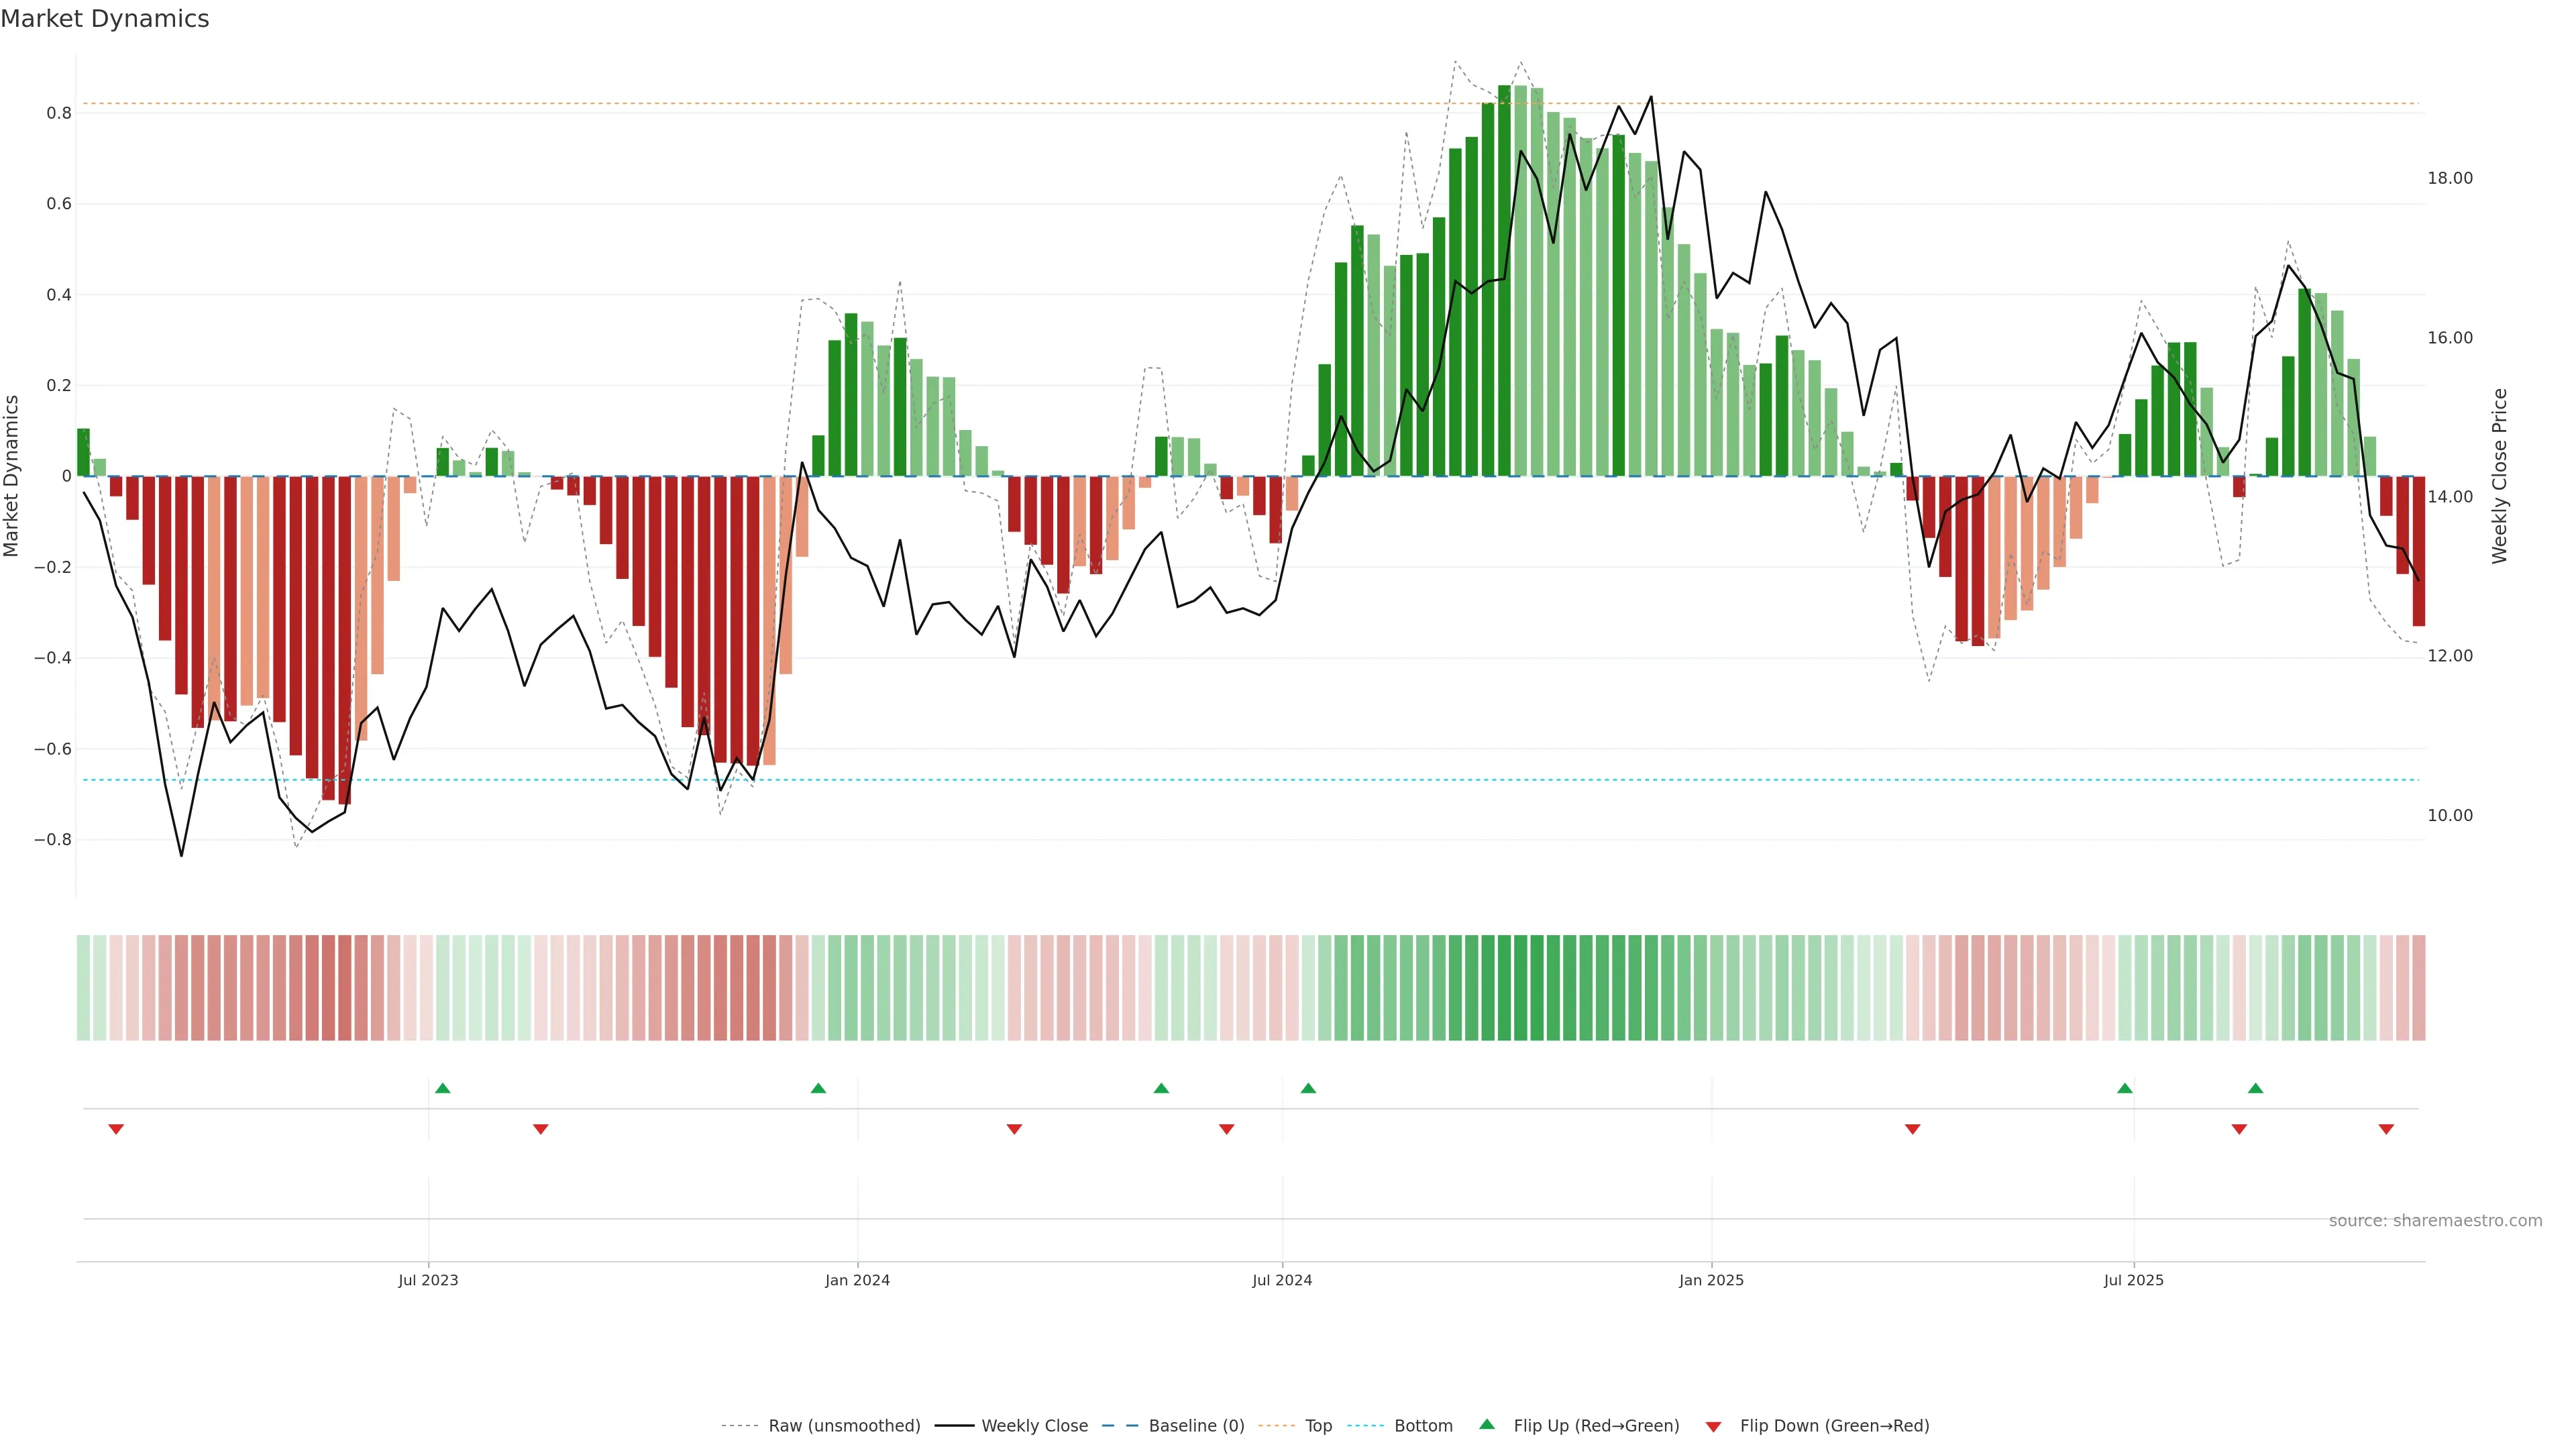Screen dimensions: 2576x1449
Task: Click the red flip-down triangle between Jan 2025 and Jul 2025
Action: point(1913,1129)
